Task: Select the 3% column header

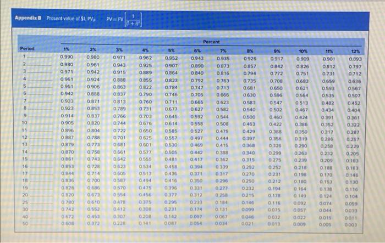Action: (x=119, y=50)
